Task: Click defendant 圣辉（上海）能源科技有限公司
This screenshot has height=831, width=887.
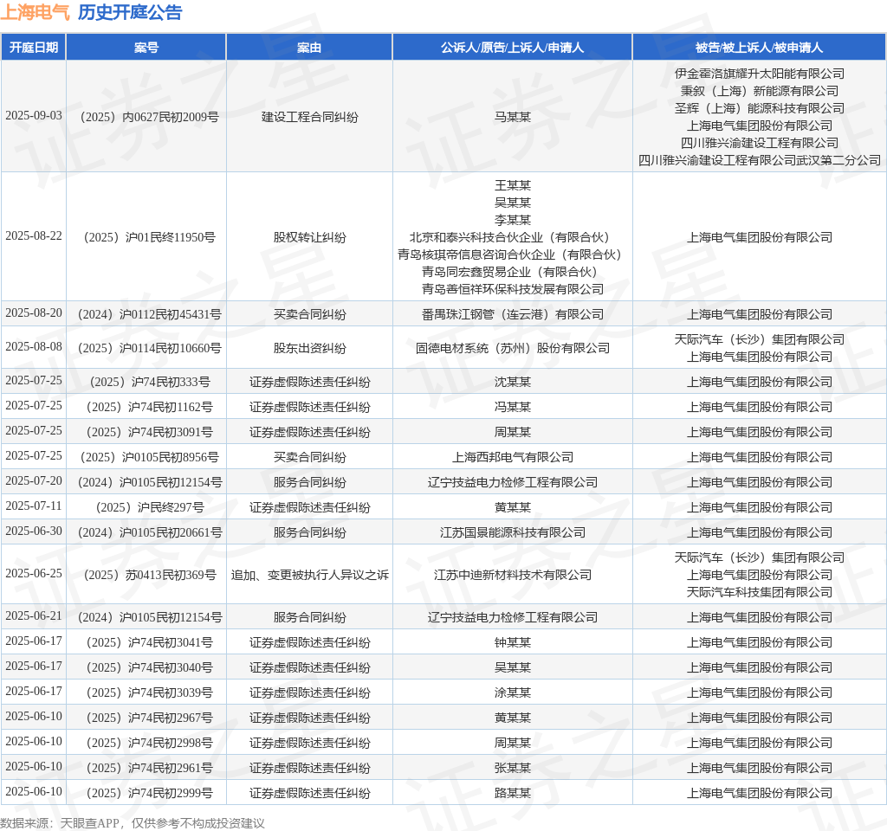Action: [x=759, y=108]
